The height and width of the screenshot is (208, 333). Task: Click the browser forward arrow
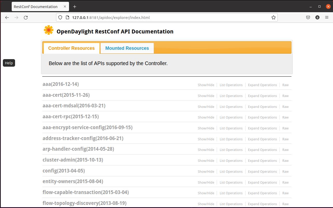point(16,18)
